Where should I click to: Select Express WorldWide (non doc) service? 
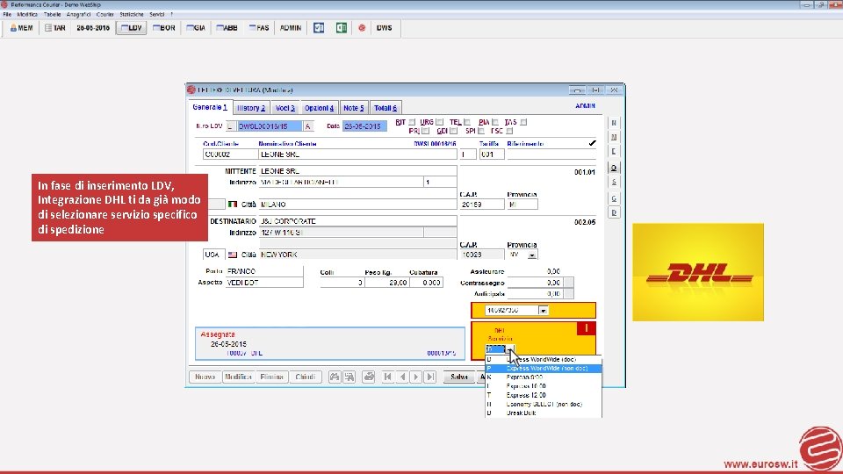pyautogui.click(x=544, y=369)
